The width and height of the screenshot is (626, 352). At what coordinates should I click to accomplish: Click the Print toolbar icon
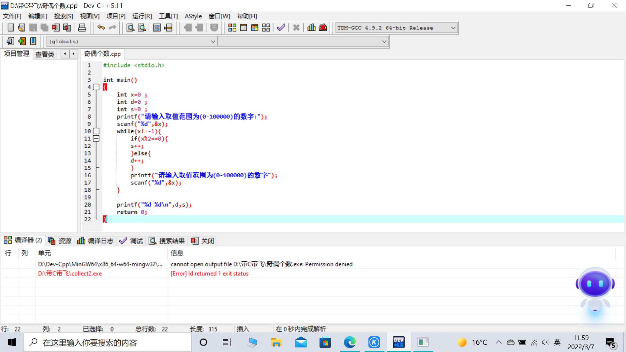[82, 28]
